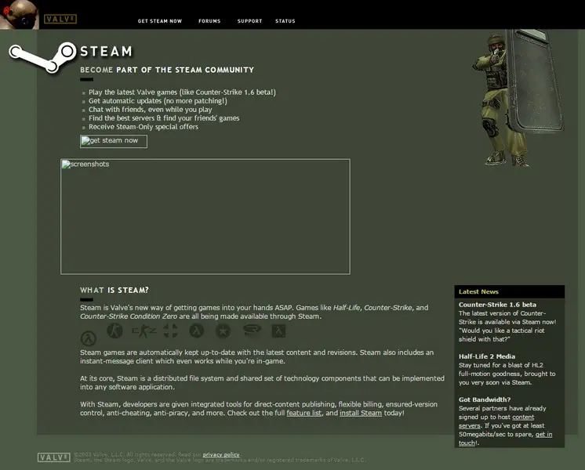This screenshot has width=585, height=470.
Task: Open the Get Steam Now nav item
Action: tap(160, 21)
